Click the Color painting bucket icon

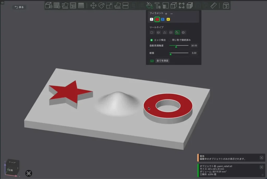(x=149, y=5)
